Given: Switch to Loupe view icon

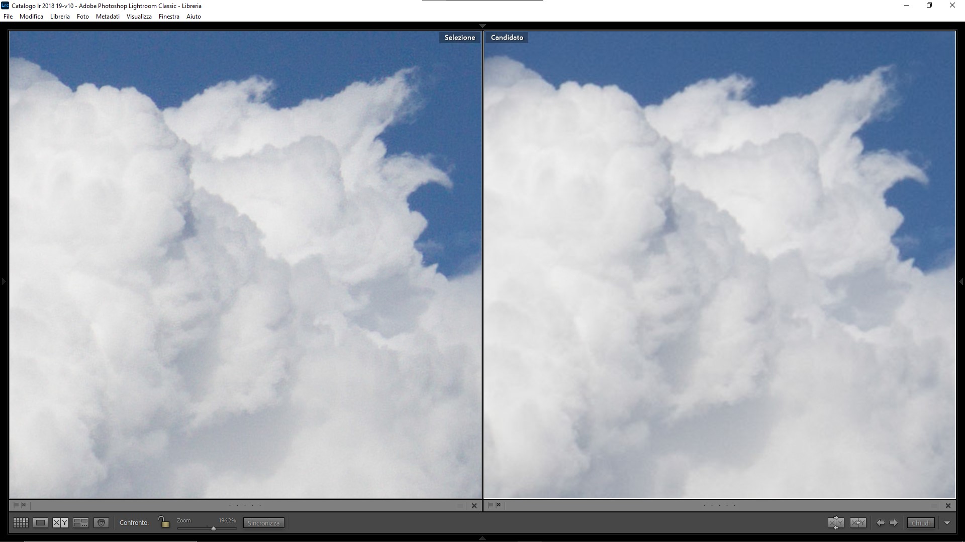Looking at the screenshot, I should 40,523.
